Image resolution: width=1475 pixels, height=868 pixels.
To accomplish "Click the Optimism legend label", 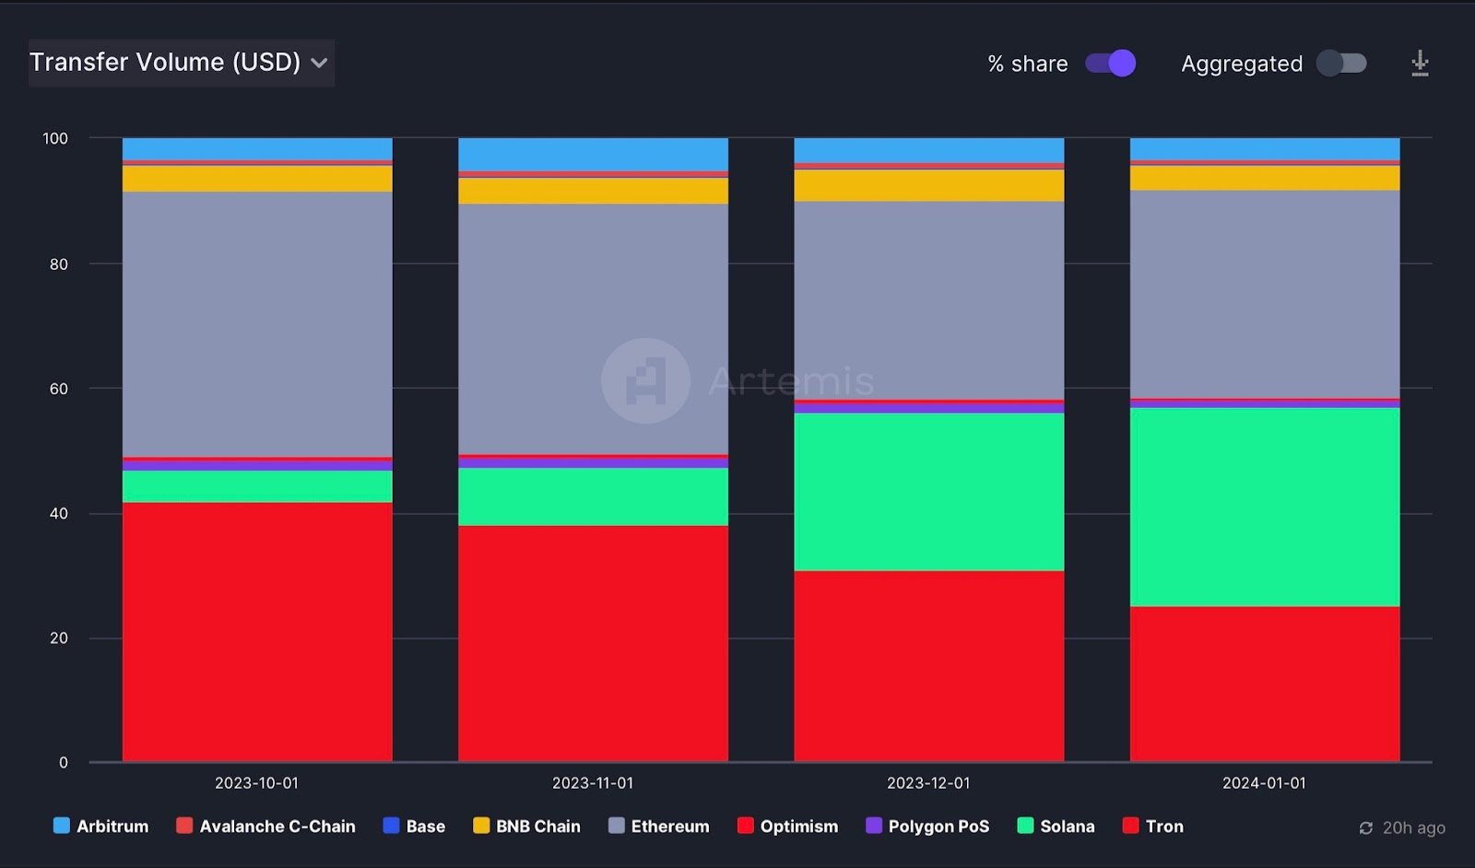I will [x=799, y=827].
